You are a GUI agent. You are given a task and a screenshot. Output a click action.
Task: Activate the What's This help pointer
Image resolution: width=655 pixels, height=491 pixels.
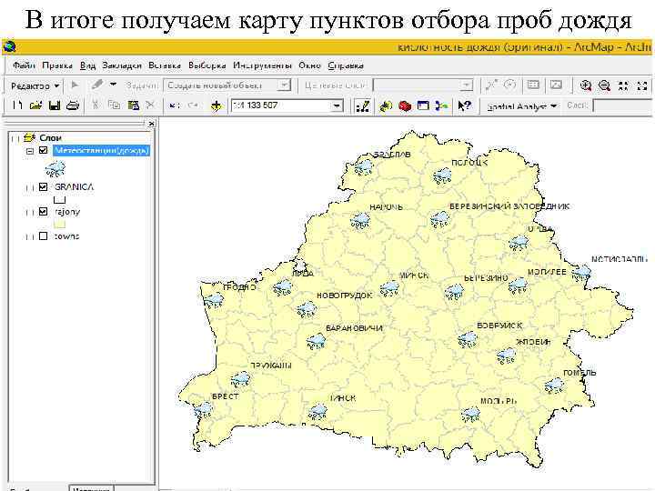click(464, 106)
